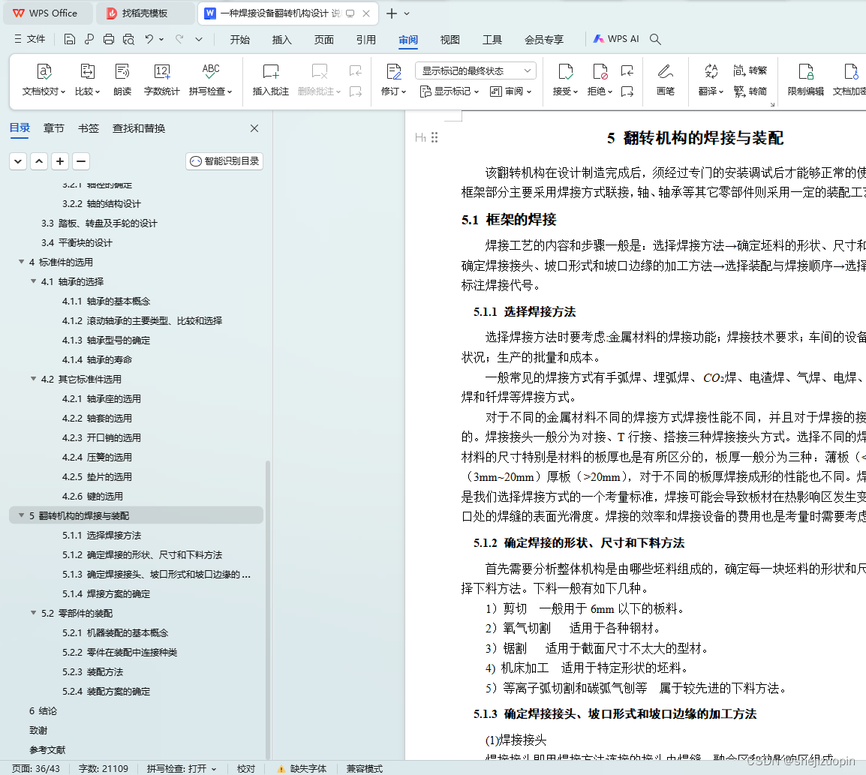Convert text with 转繁
This screenshot has width=866, height=775.
tap(750, 71)
